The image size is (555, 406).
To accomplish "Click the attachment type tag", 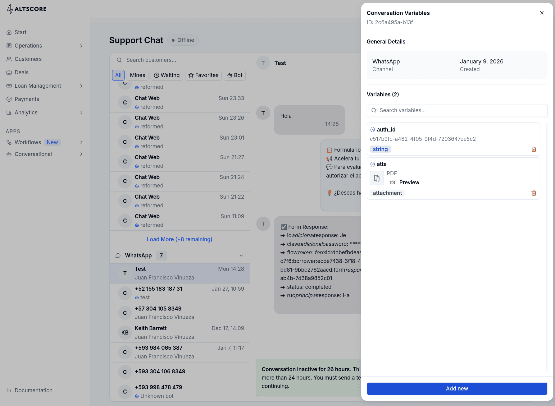I will (387, 193).
